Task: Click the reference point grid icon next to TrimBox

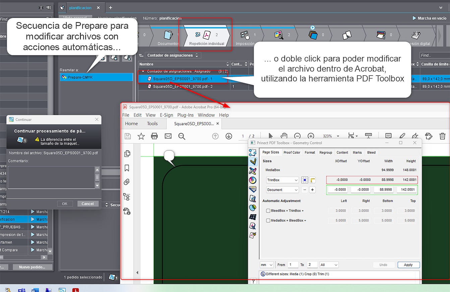Action: 305,180
